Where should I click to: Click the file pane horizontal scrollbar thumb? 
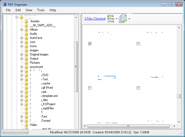click(x=128, y=126)
